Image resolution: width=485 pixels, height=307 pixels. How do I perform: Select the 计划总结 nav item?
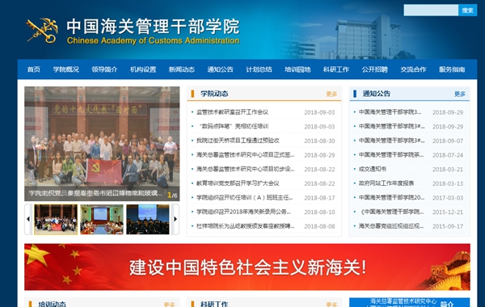coord(259,69)
